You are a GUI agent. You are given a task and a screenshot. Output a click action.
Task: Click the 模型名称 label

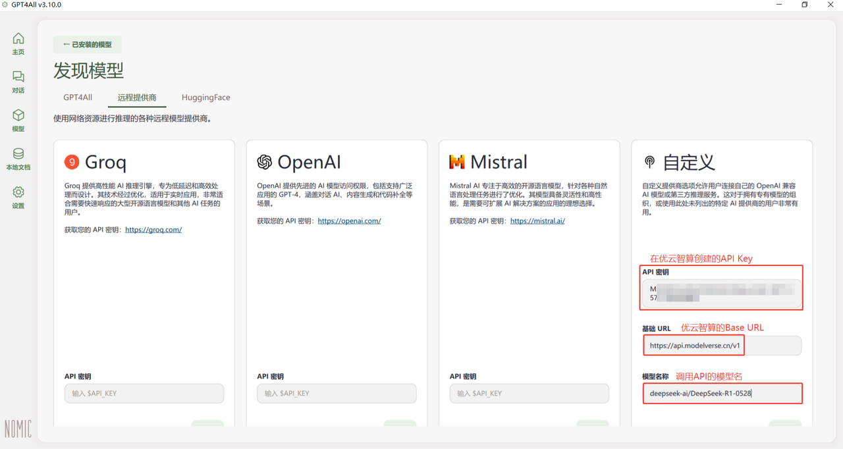[x=655, y=377]
